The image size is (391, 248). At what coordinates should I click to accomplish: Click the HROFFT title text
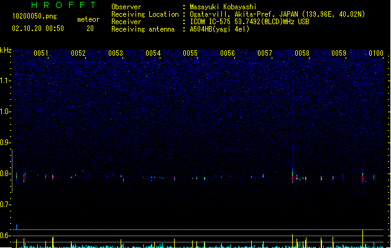(x=64, y=5)
